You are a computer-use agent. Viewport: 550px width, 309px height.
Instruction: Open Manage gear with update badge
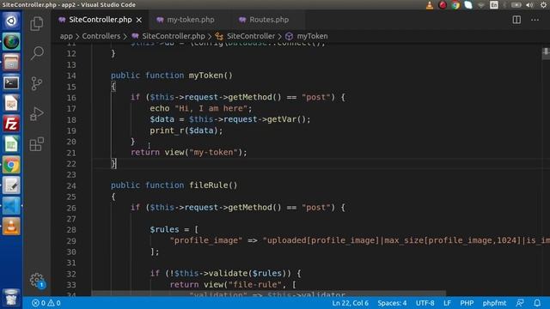(x=37, y=281)
